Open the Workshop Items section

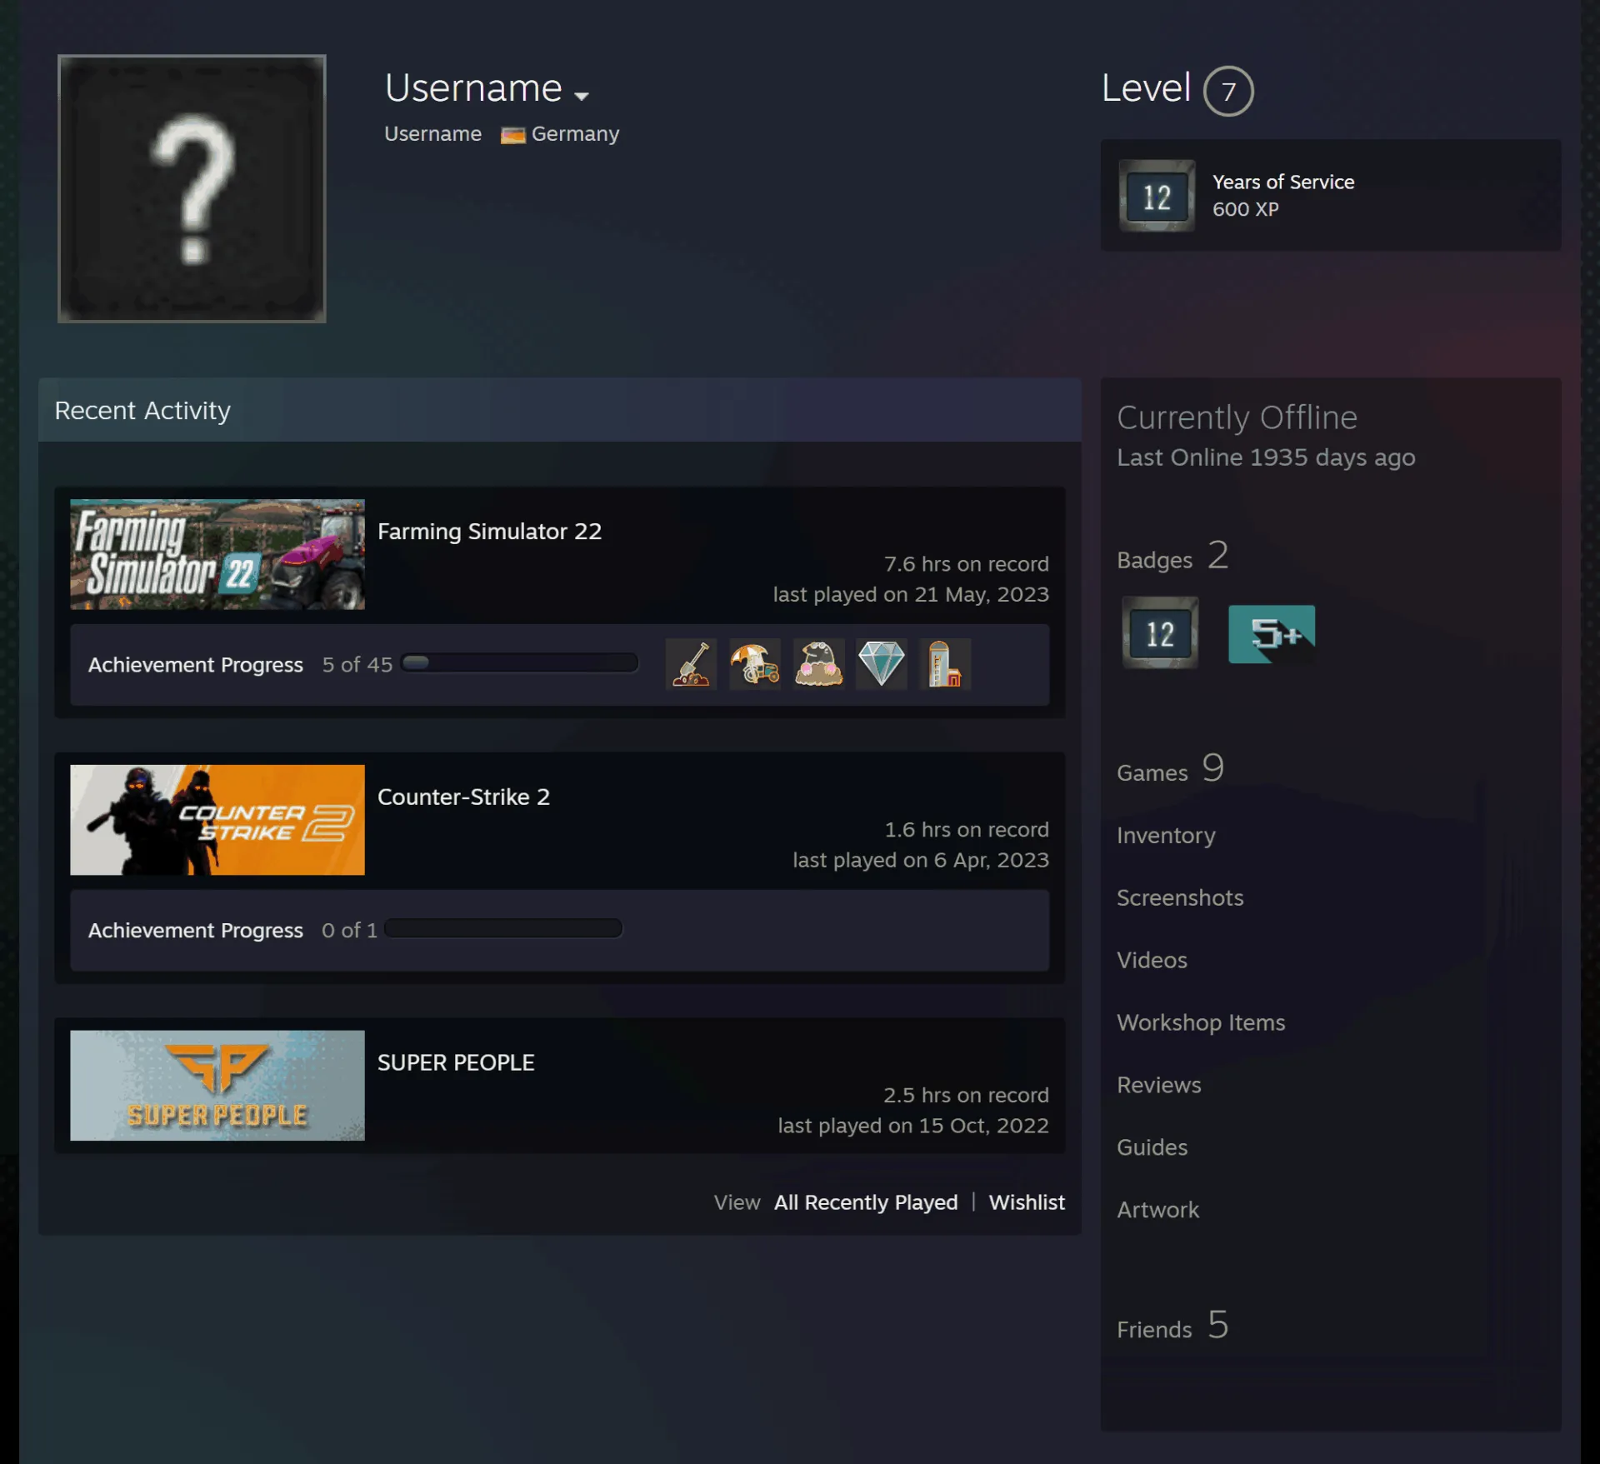click(x=1201, y=1022)
